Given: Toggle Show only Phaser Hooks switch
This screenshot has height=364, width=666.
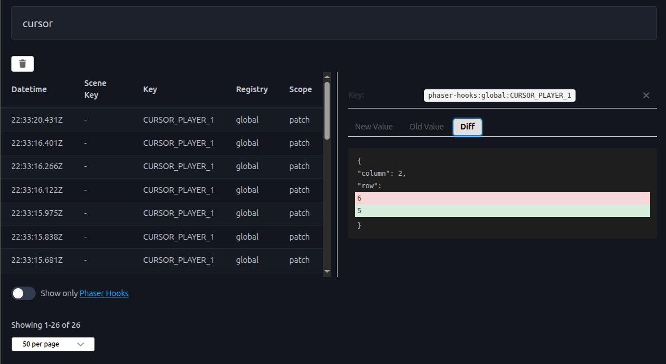Looking at the screenshot, I should 23,293.
